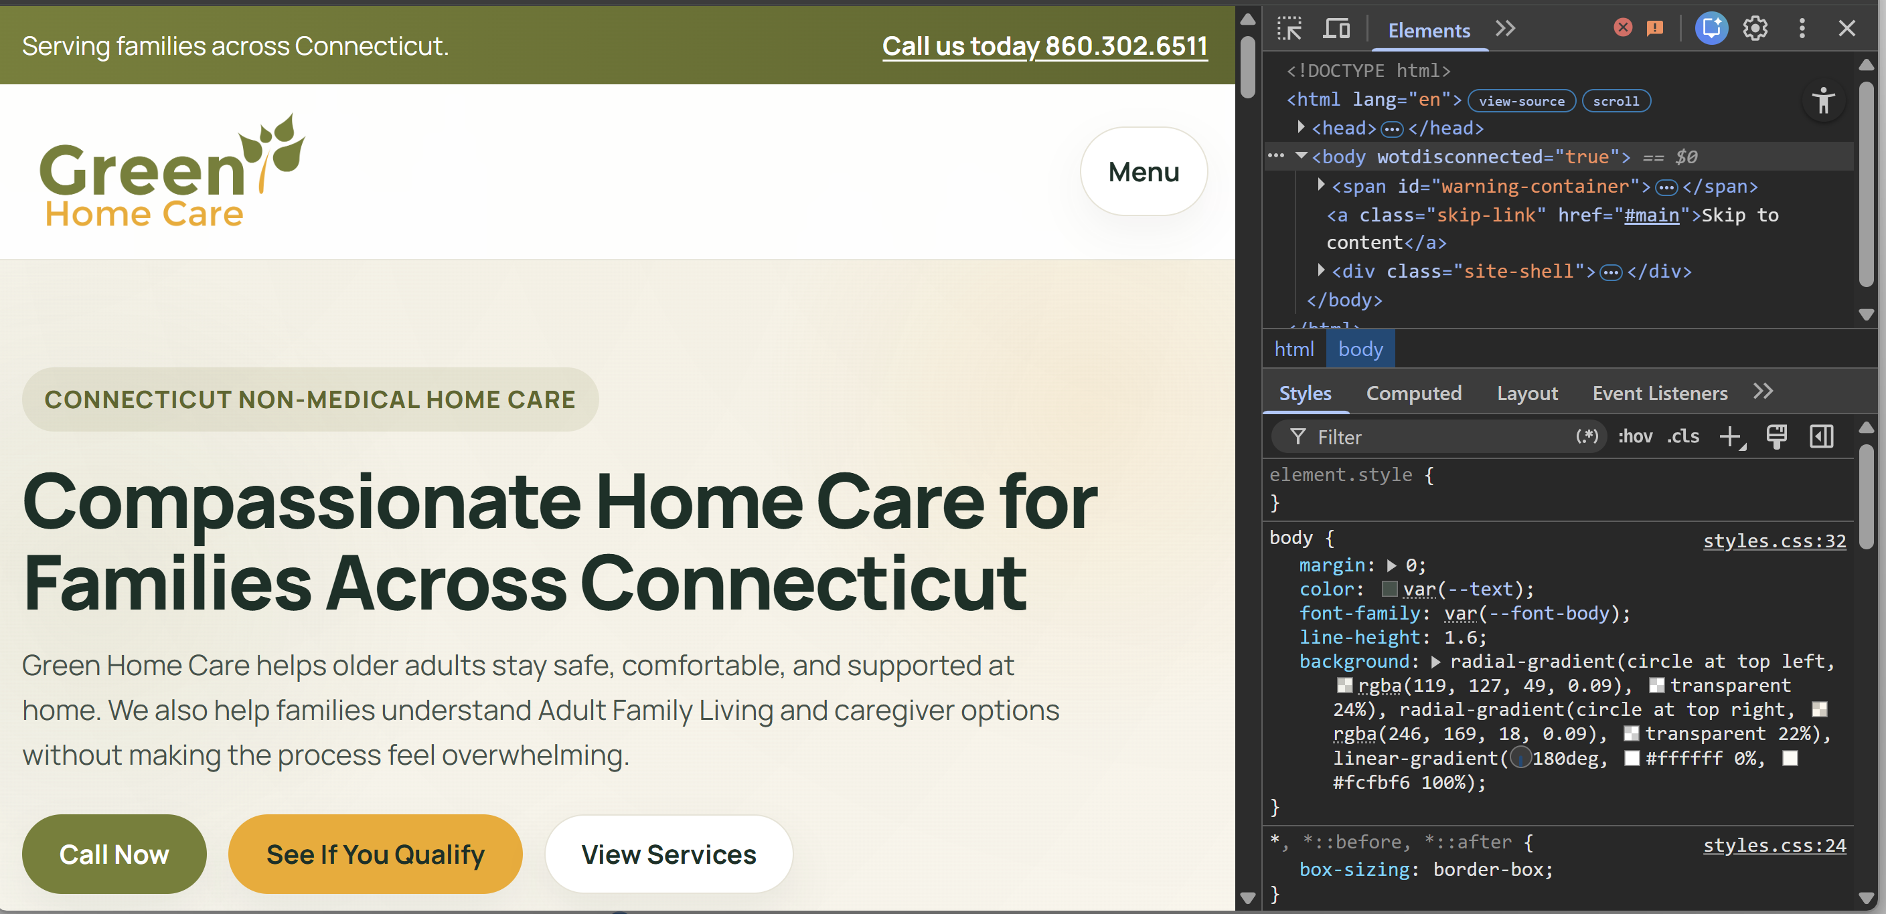Expand the site-shell div node
This screenshot has width=1886, height=914.
click(x=1322, y=271)
